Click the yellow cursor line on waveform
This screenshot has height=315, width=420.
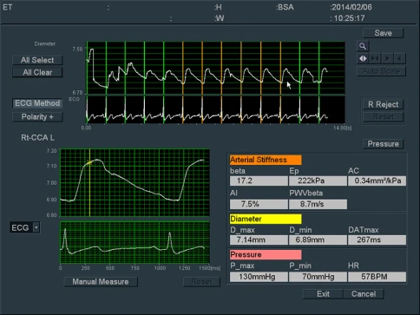pyautogui.click(x=89, y=183)
